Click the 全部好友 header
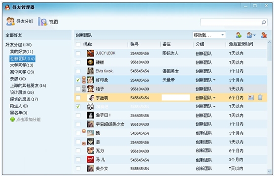 [x=14, y=35]
